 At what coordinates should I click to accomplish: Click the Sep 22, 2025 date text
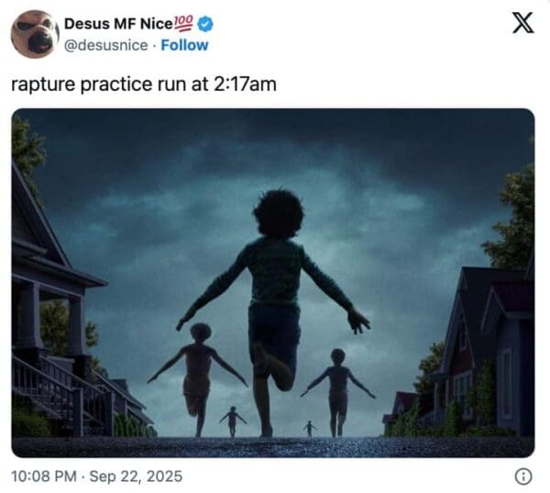pos(136,476)
